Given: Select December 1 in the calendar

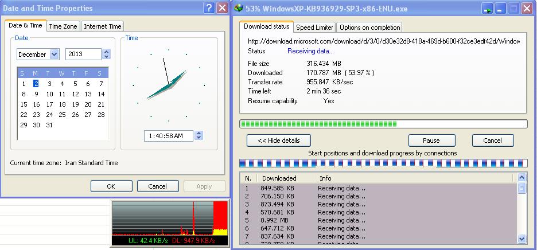Looking at the screenshot, I should 24,84.
